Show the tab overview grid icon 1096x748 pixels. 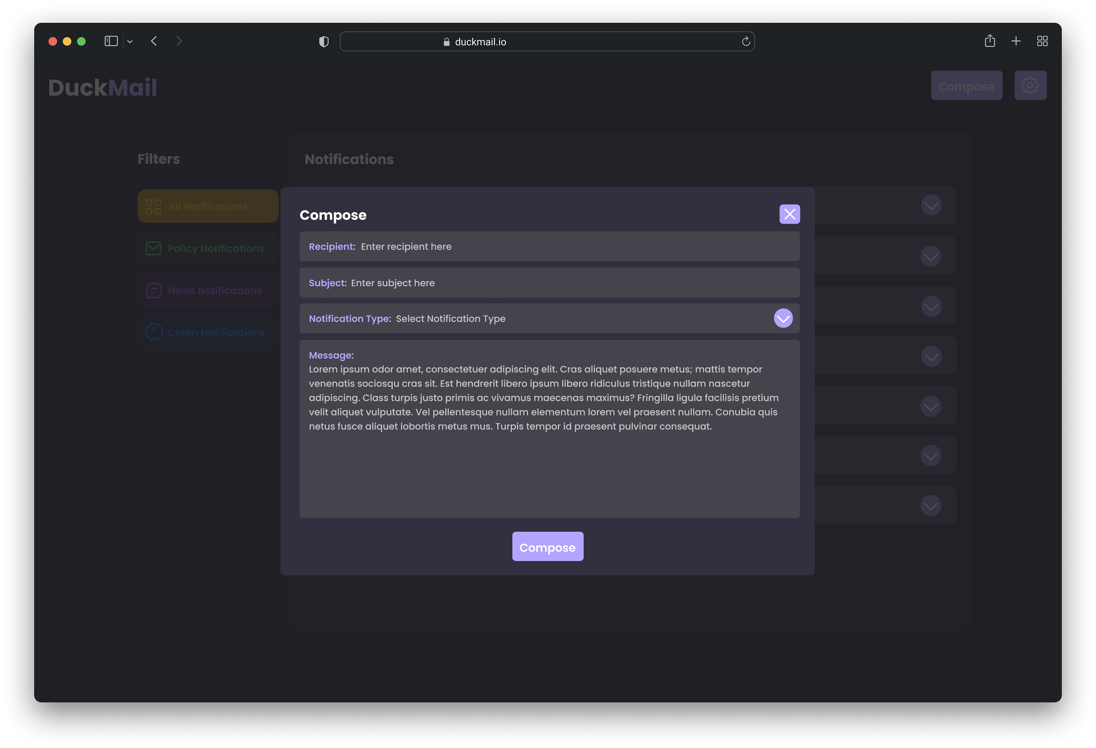pyautogui.click(x=1042, y=41)
